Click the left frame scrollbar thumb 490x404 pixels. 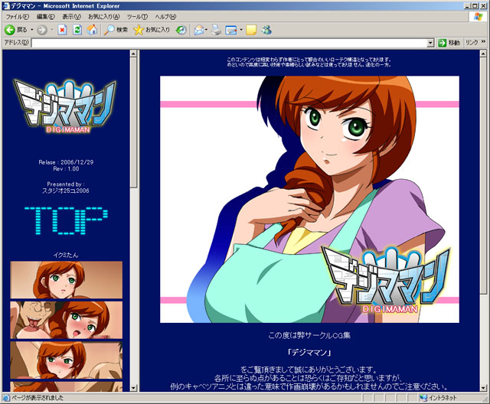[133, 122]
